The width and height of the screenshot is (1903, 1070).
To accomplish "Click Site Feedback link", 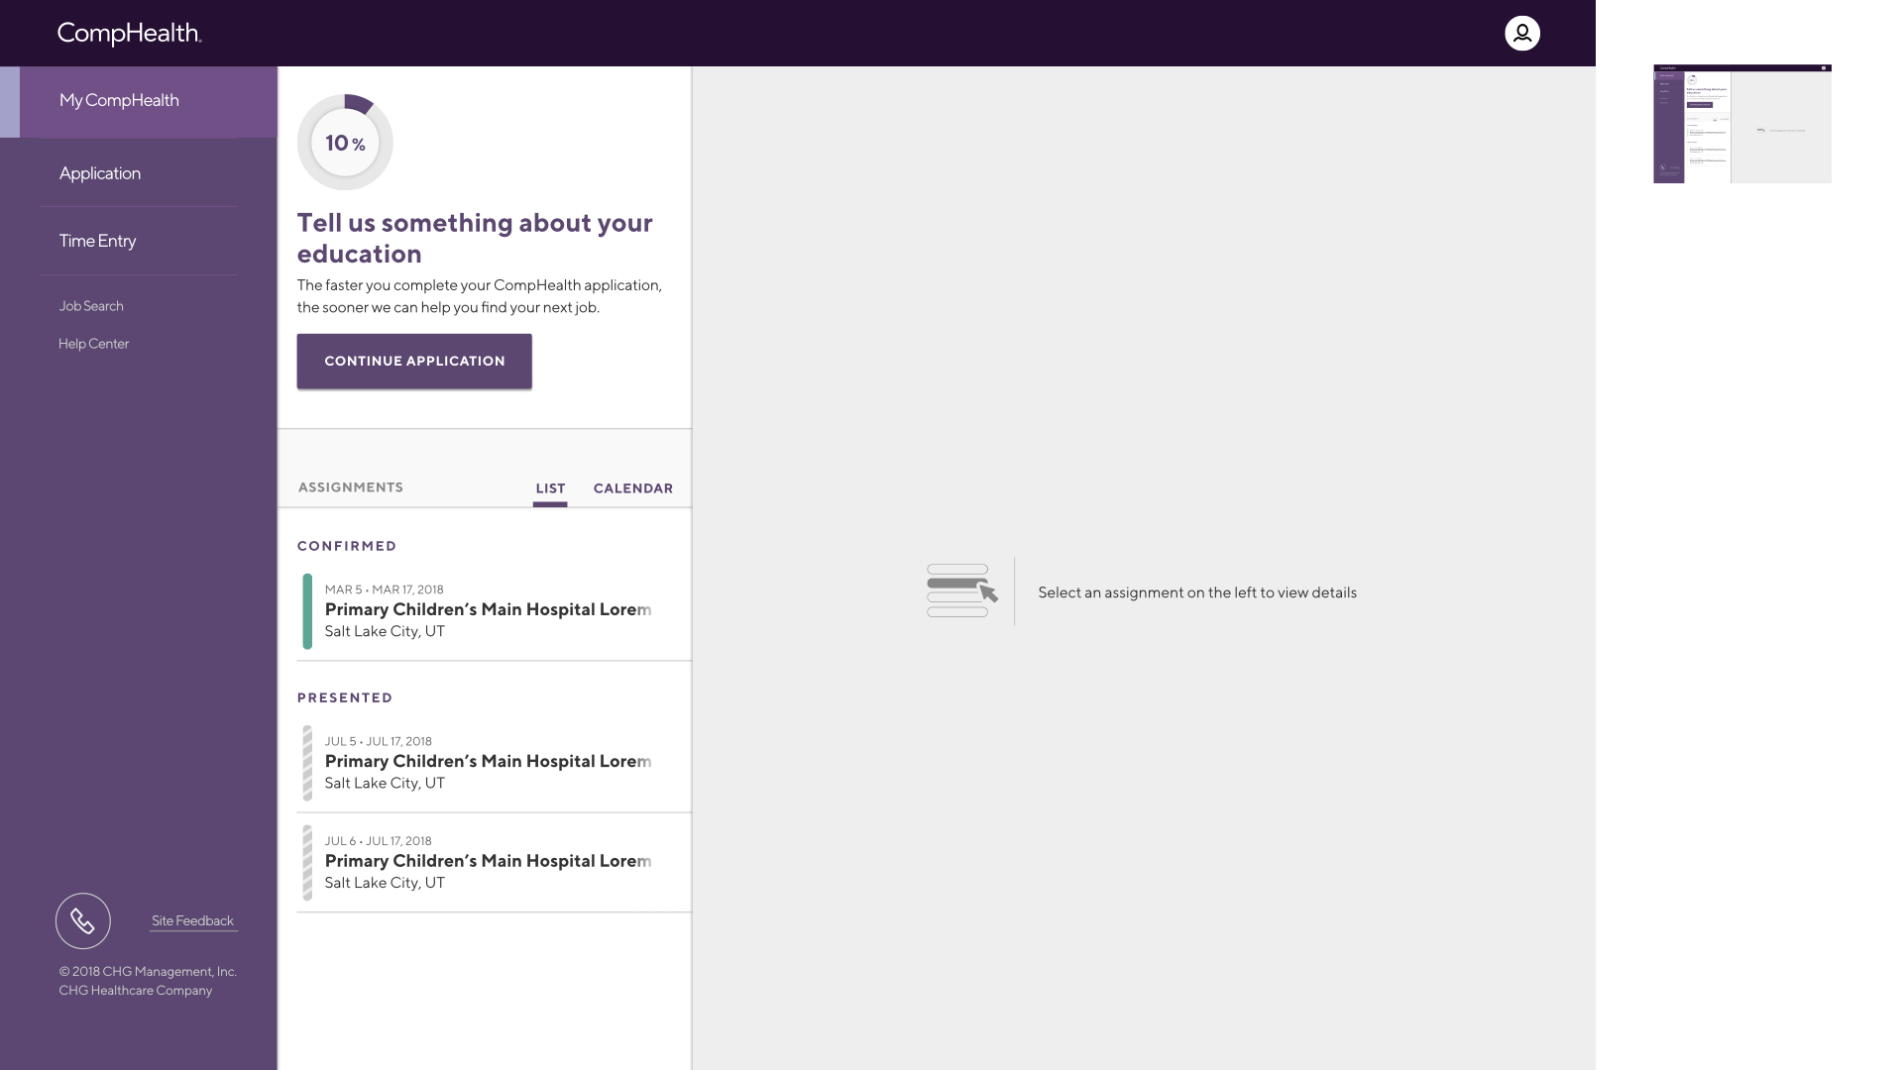I will (192, 921).
